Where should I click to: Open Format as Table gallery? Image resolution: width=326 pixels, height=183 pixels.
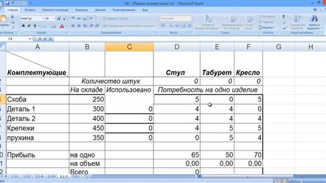[232, 22]
